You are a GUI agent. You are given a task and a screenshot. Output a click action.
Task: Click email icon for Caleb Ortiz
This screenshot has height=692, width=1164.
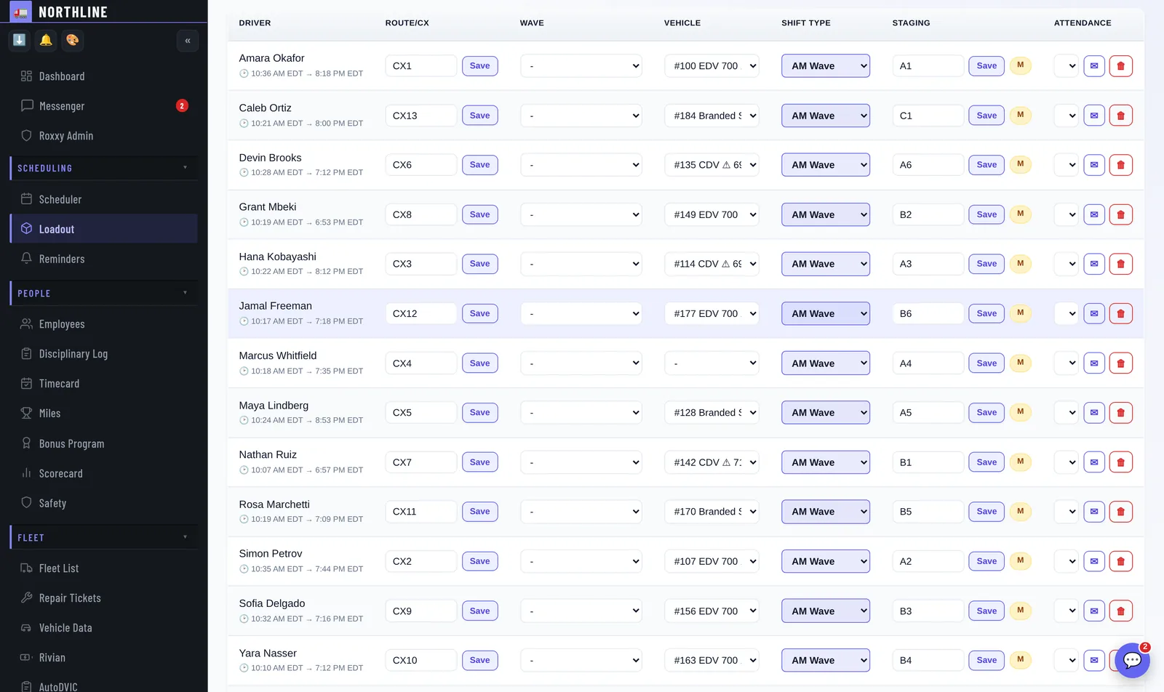click(x=1094, y=116)
